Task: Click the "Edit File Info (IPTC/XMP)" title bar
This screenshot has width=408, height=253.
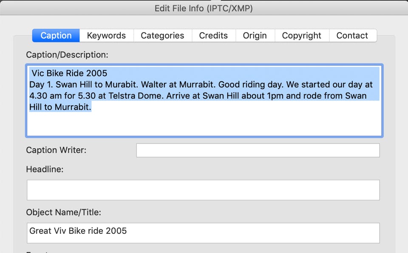Action: click(x=204, y=8)
